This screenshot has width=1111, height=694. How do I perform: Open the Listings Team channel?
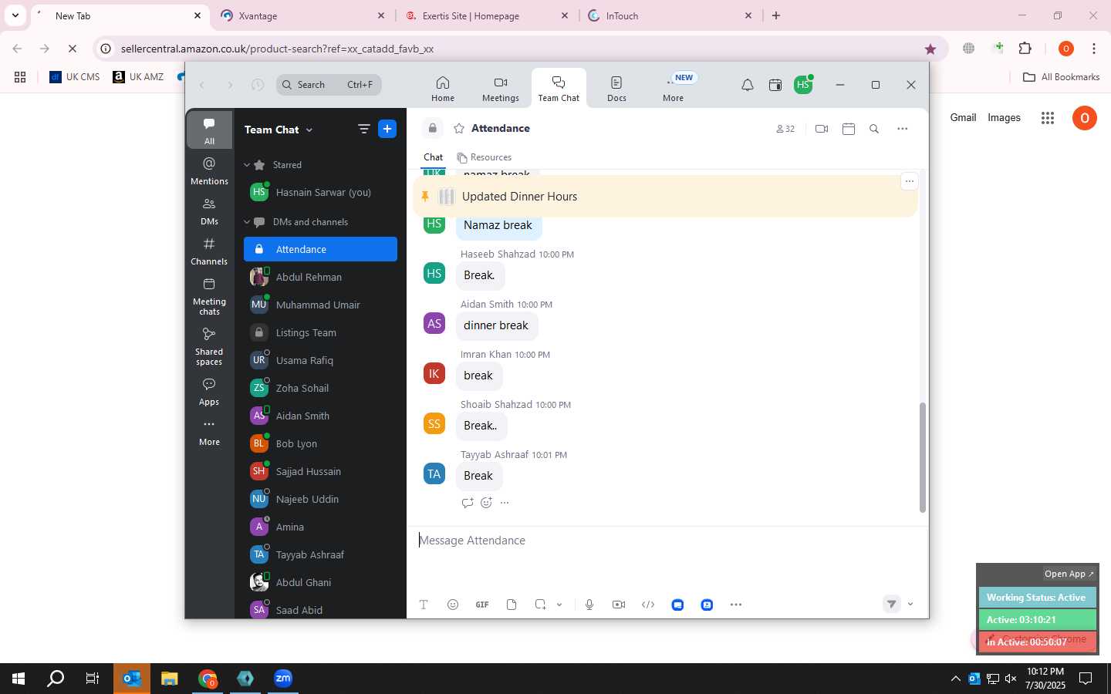coord(320,333)
